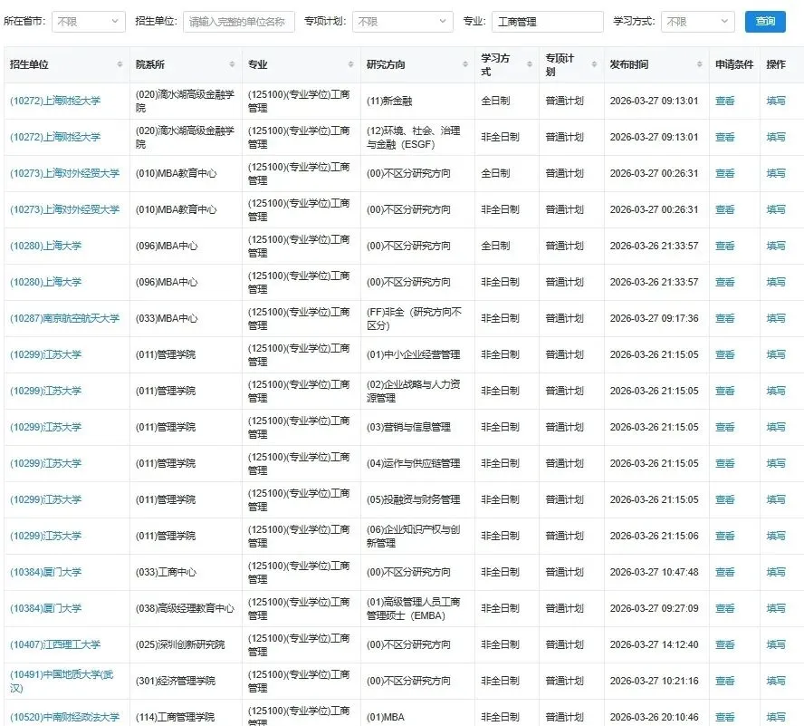
Task: Click 查看 for 江苏大学 企业知识产权与创新管理 row
Action: tap(724, 536)
